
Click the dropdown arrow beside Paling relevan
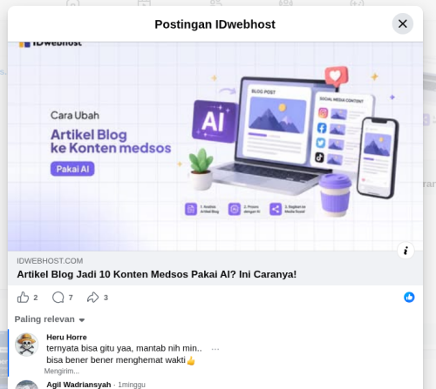(82, 320)
